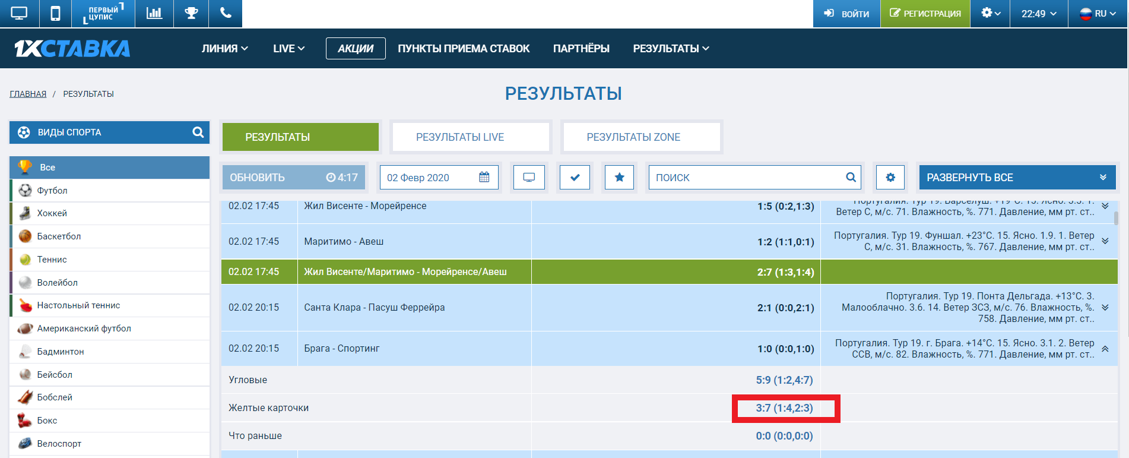Open the ЛИНИЯ menu

[x=224, y=49]
